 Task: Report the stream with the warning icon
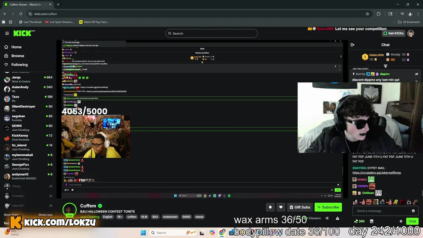coord(337,218)
